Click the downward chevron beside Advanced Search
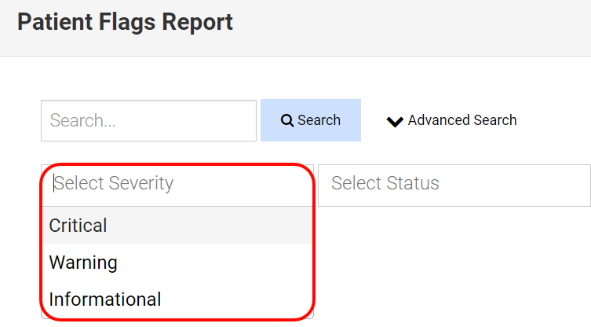 pyautogui.click(x=395, y=121)
